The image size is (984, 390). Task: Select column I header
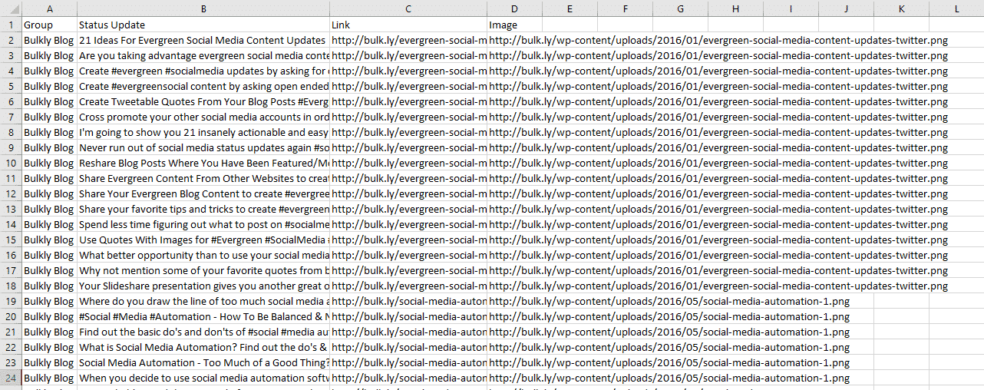[791, 8]
